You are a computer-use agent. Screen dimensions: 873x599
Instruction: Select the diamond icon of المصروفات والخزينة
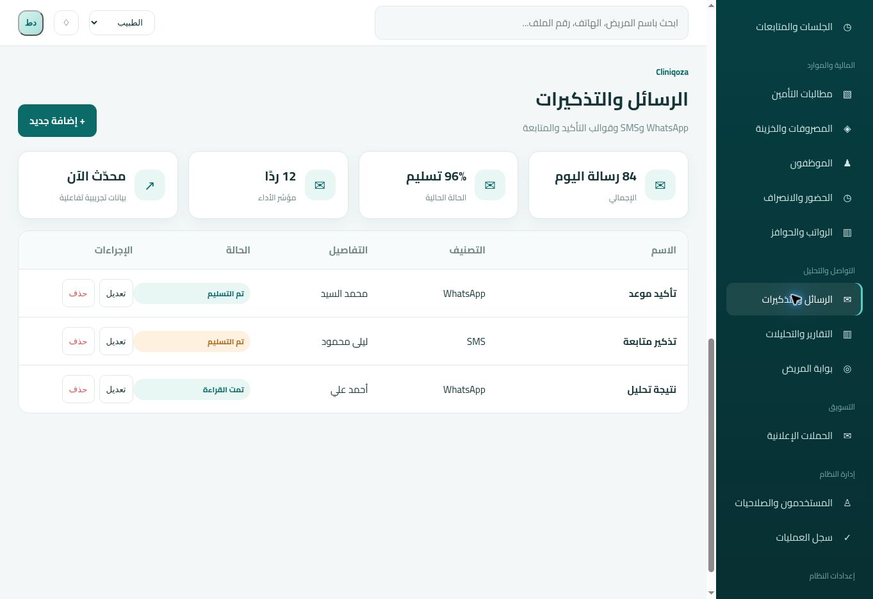tap(847, 129)
